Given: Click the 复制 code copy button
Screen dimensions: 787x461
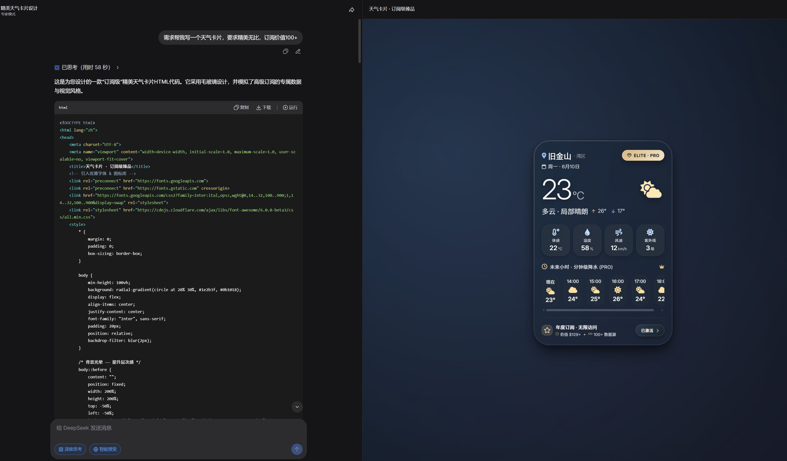Looking at the screenshot, I should [241, 107].
